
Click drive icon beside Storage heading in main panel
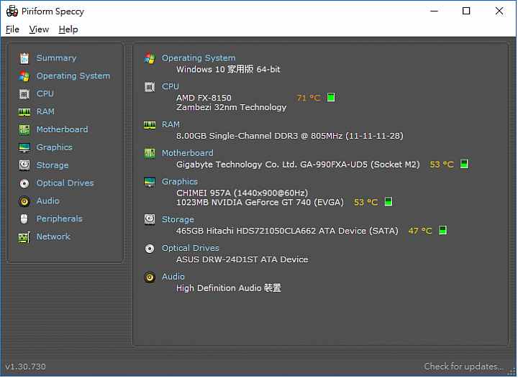pos(150,220)
